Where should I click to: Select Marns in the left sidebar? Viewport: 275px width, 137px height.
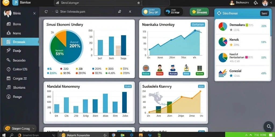(17, 33)
